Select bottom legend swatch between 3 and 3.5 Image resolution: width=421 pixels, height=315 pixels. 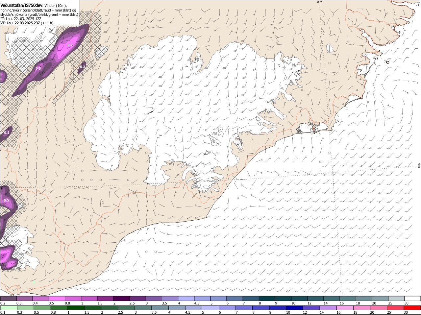143,308
